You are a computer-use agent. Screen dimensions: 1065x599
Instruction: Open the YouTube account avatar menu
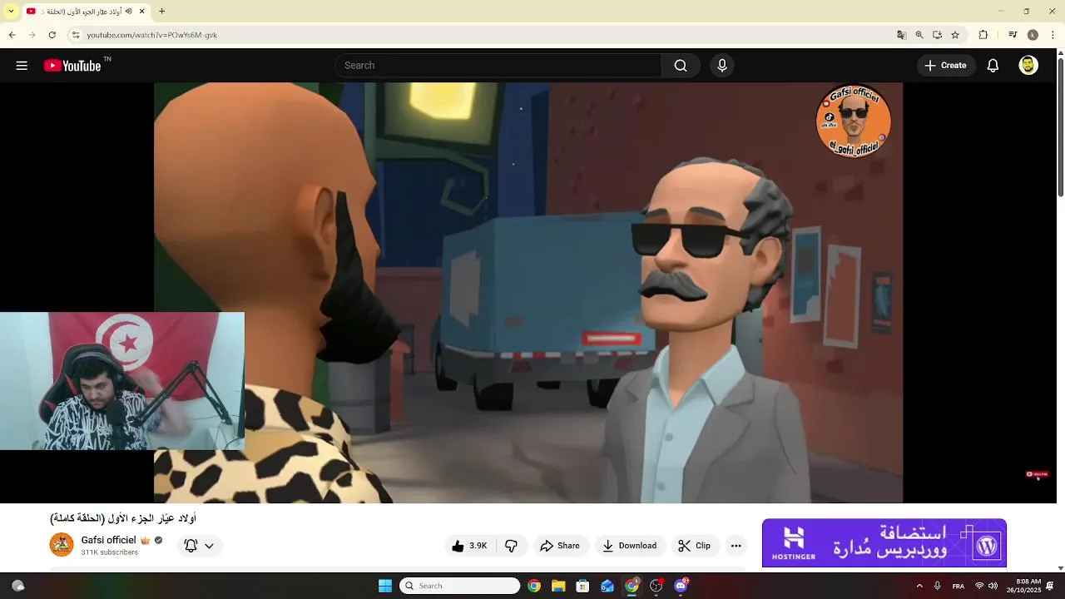[x=1028, y=66]
